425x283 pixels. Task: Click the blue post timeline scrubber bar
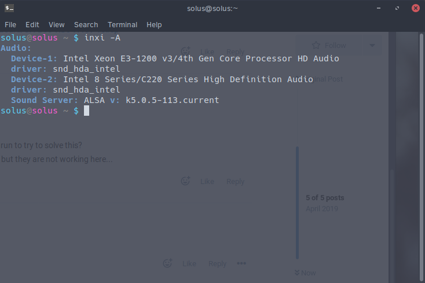click(298, 203)
